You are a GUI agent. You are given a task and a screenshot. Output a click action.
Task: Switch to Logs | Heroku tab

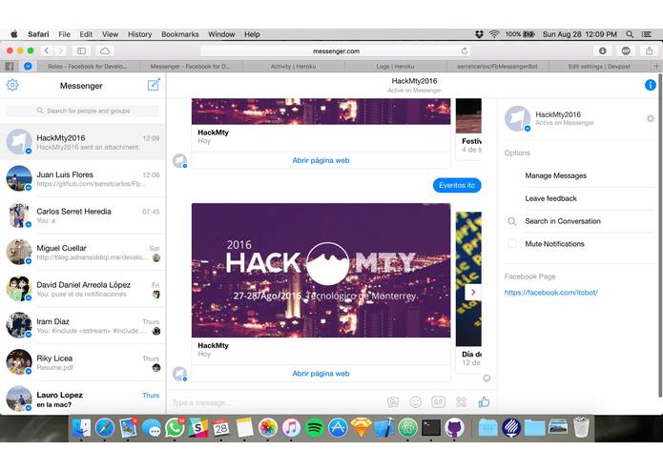click(x=395, y=67)
